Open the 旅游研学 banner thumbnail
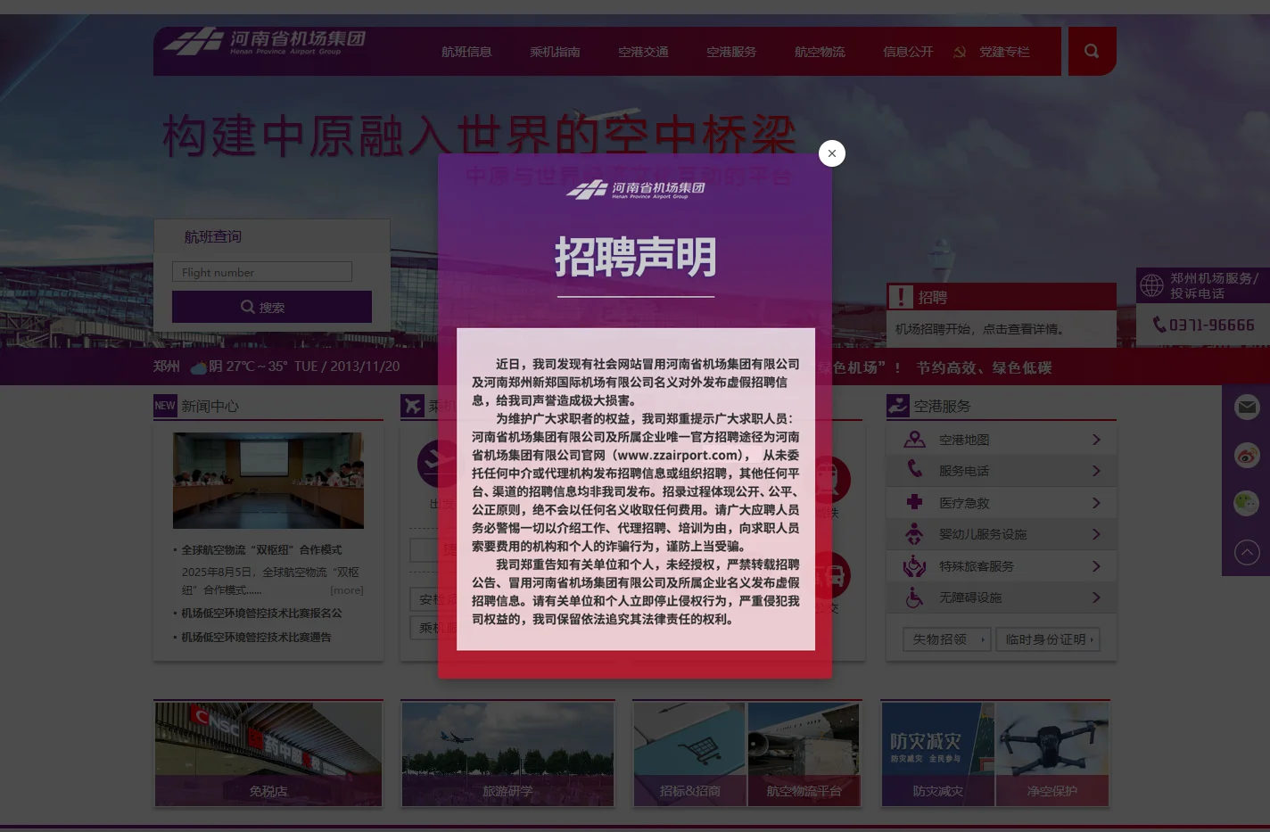The width and height of the screenshot is (1270, 832). pyautogui.click(x=507, y=754)
